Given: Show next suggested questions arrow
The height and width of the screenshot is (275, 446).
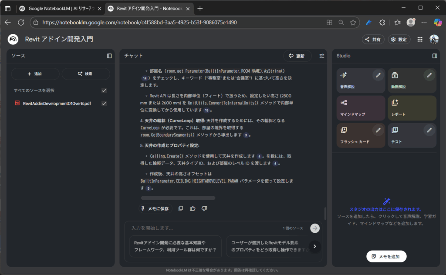Looking at the screenshot, I should [x=314, y=246].
